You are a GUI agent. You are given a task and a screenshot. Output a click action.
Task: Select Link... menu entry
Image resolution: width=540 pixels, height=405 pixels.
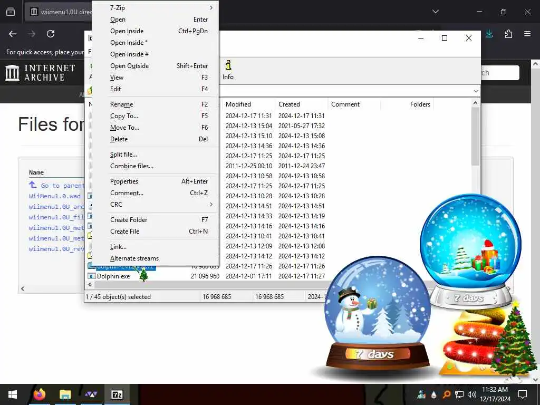tap(156, 247)
